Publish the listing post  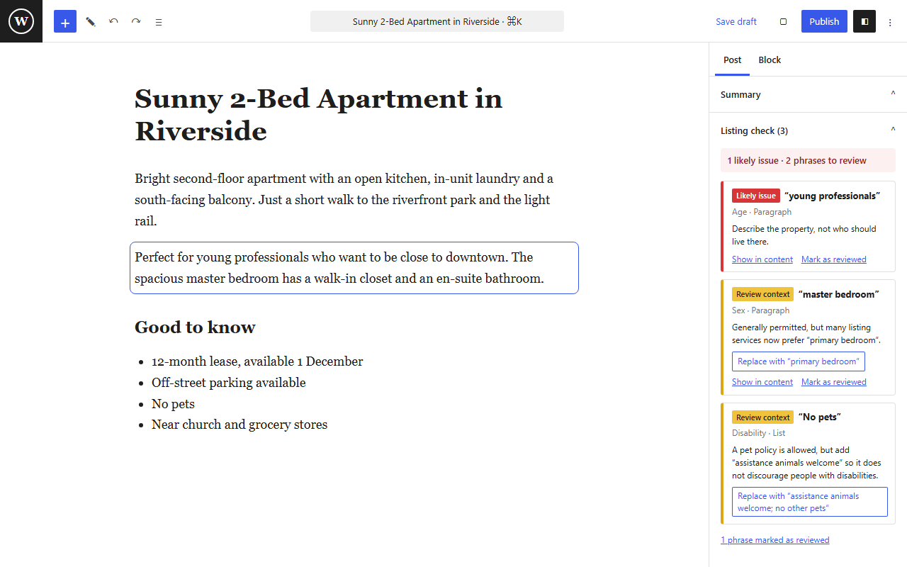tap(824, 21)
